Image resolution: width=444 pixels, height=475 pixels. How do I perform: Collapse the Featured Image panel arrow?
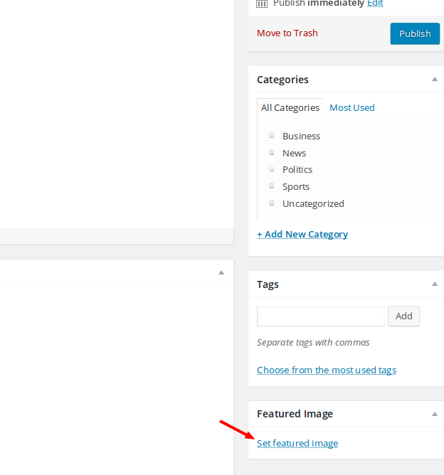435,414
